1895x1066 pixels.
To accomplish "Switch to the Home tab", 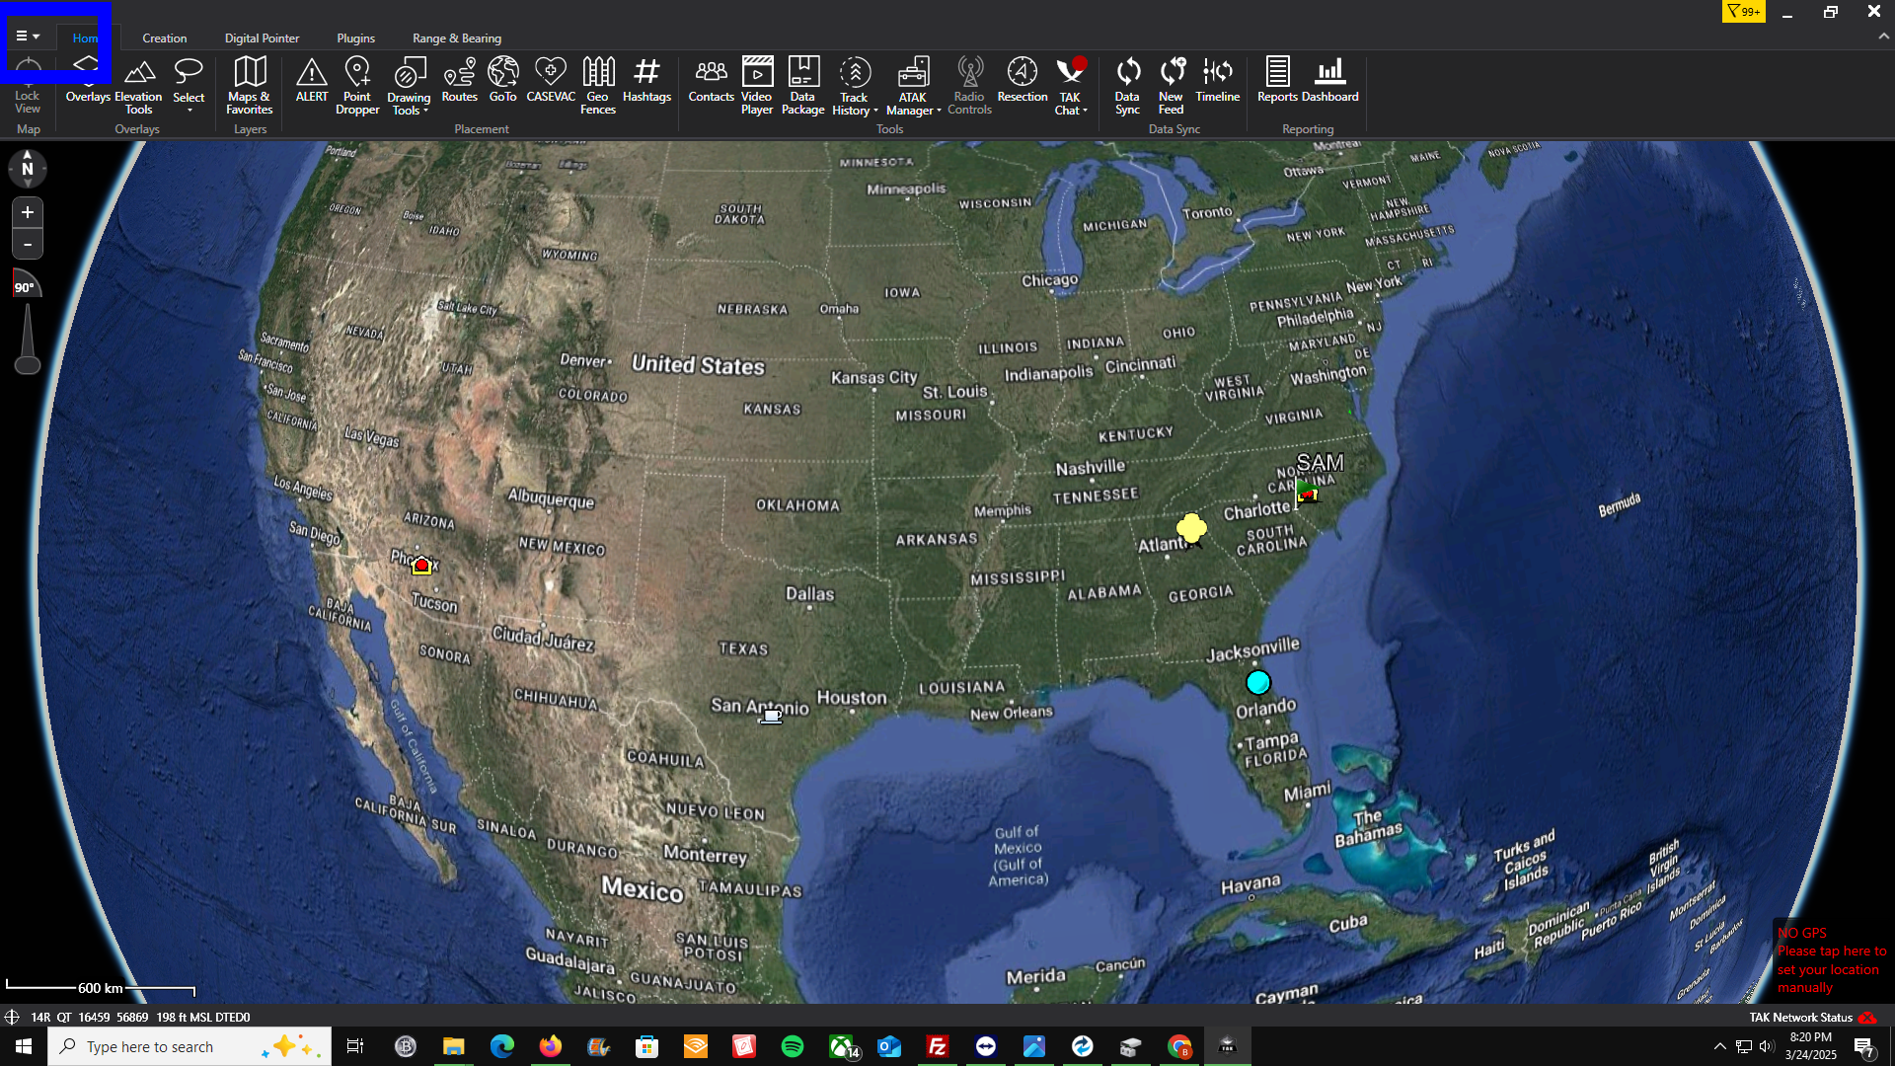I will pyautogui.click(x=86, y=38).
